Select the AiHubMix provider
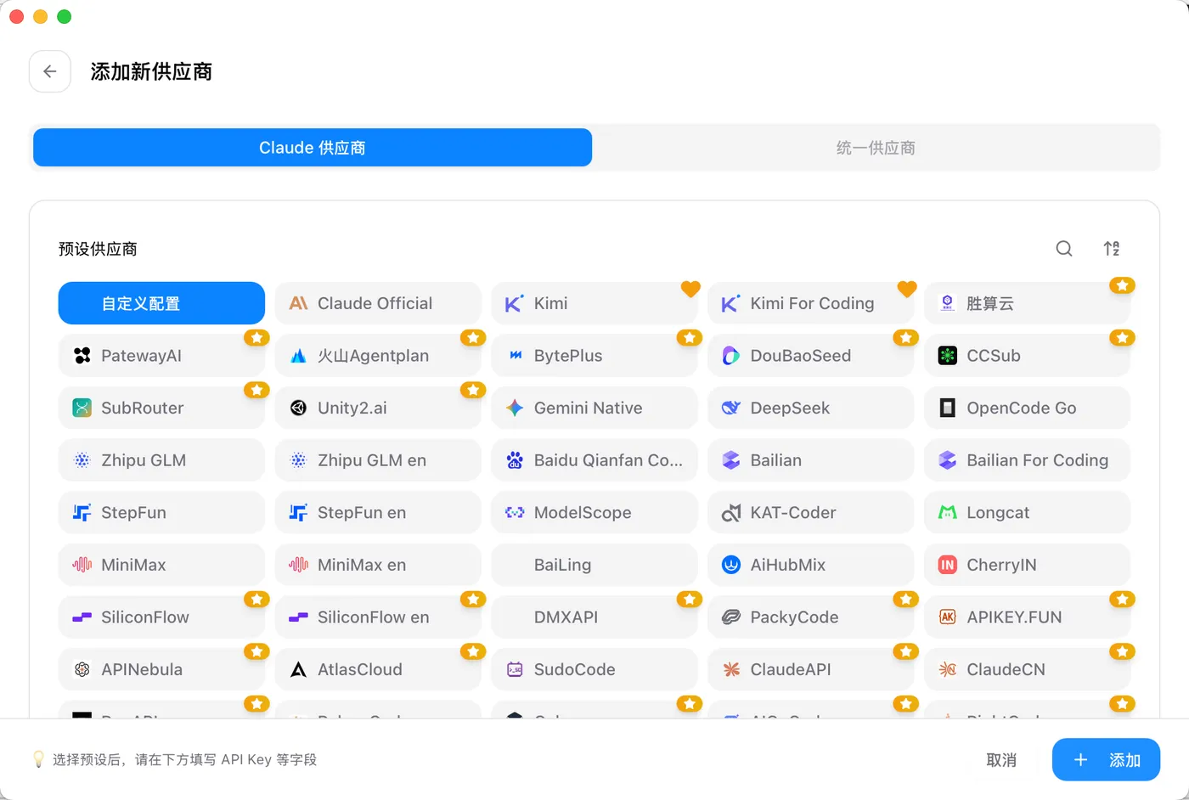1189x800 pixels. (x=811, y=565)
